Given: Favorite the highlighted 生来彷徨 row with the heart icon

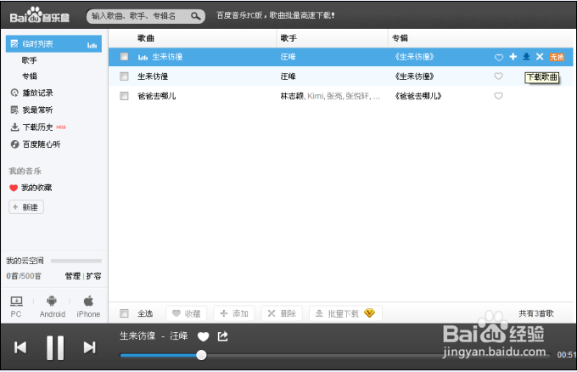Looking at the screenshot, I should pos(499,57).
